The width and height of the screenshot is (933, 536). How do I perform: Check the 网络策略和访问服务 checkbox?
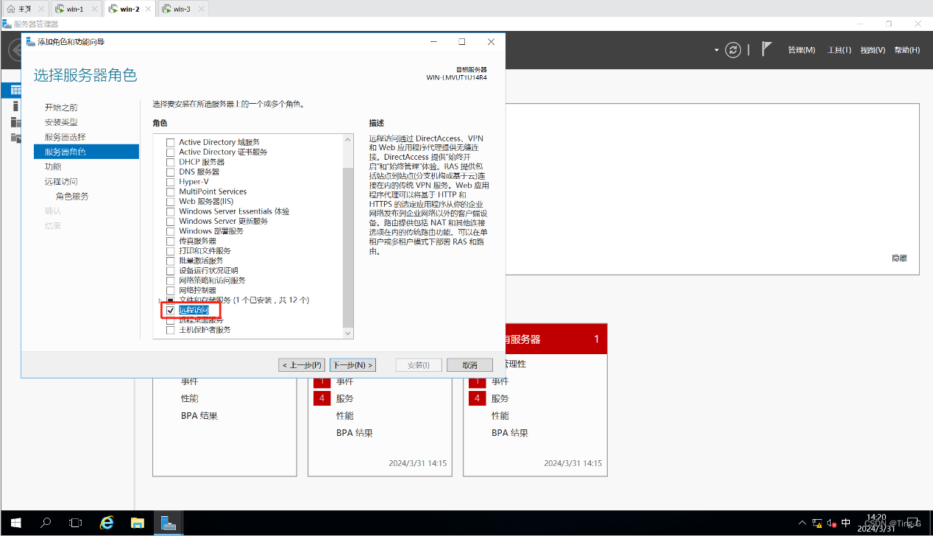coord(171,281)
